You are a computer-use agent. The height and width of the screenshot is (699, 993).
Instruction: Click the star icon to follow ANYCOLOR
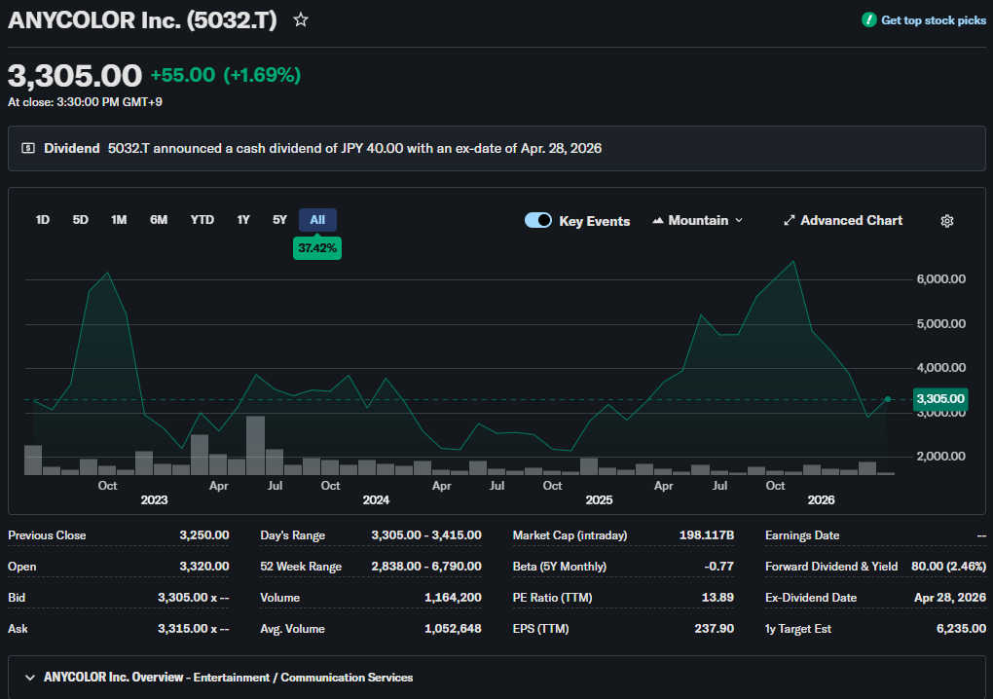click(301, 19)
